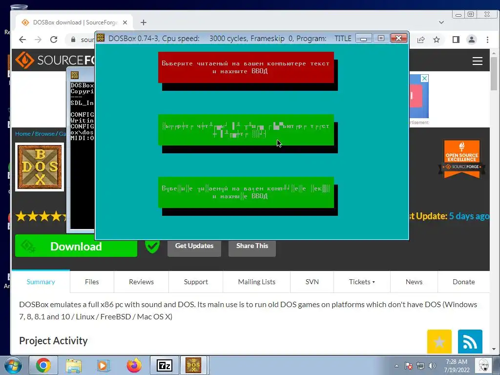Click the browser page vertical scrollbar

[x=494, y=74]
